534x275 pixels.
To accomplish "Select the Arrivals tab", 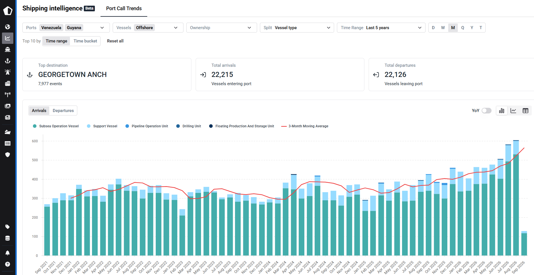I will [39, 111].
